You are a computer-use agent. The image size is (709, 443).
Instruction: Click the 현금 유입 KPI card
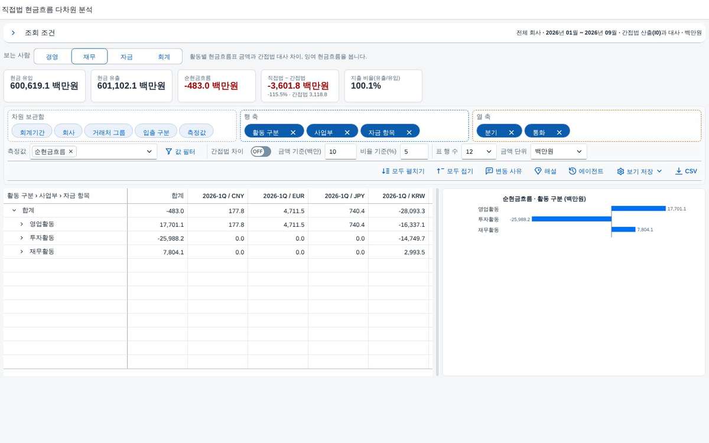coord(44,86)
